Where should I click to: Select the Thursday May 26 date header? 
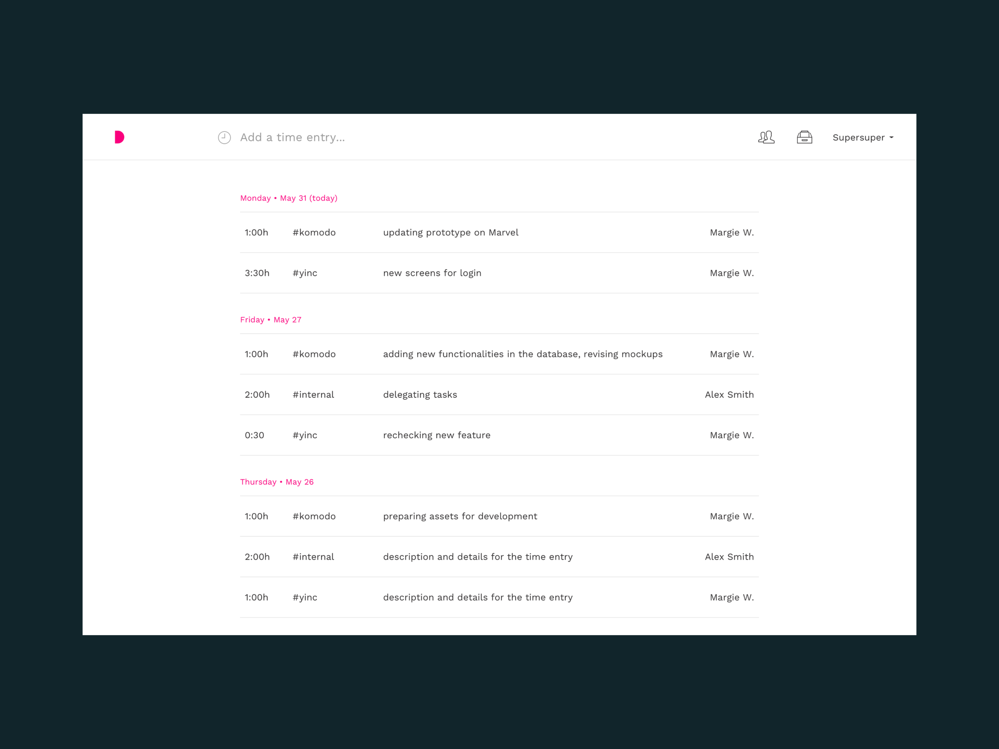pyautogui.click(x=277, y=482)
